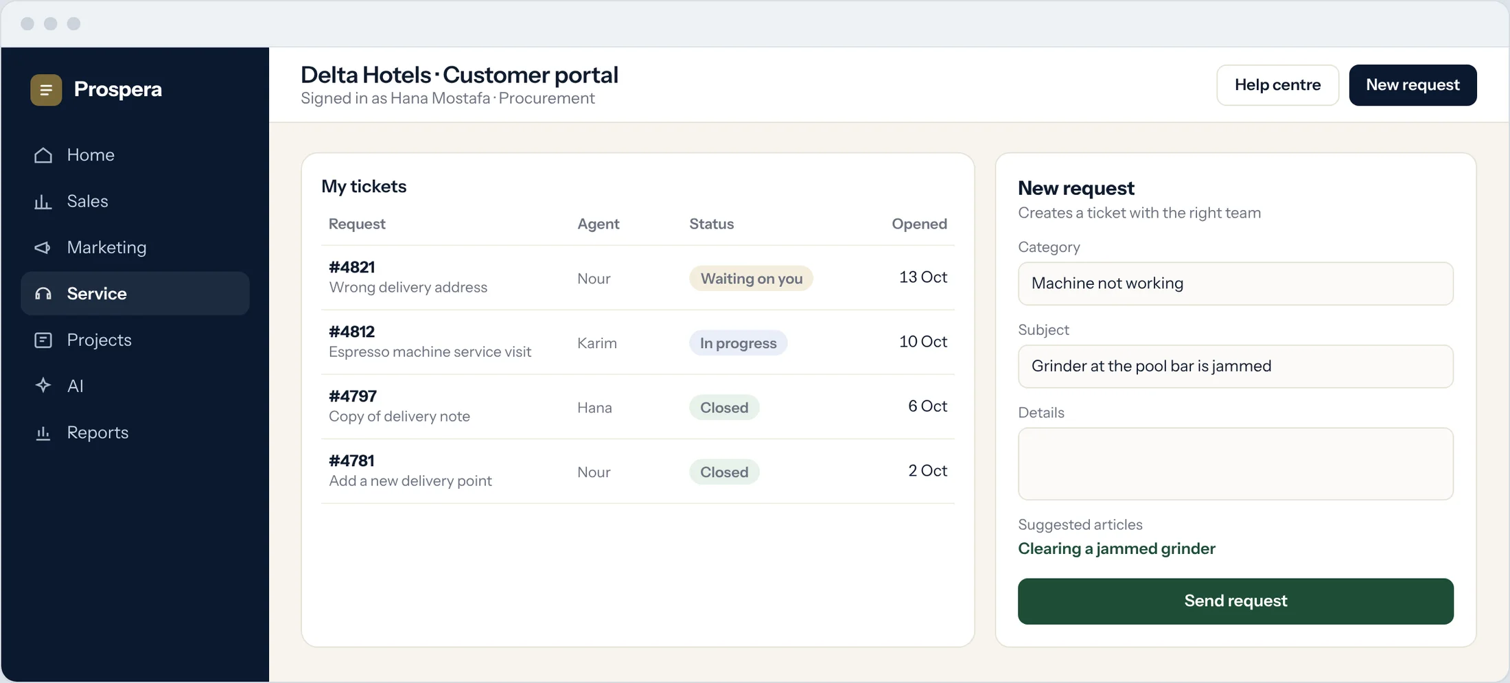Viewport: 1510px width, 683px height.
Task: Open ticket #4781
Action: click(x=638, y=472)
